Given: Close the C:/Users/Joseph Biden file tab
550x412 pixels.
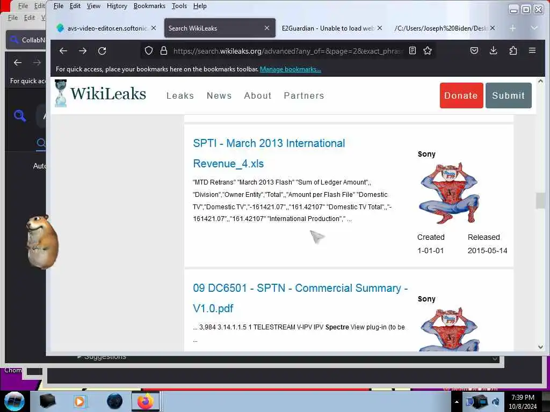Looking at the screenshot, I should pyautogui.click(x=493, y=28).
